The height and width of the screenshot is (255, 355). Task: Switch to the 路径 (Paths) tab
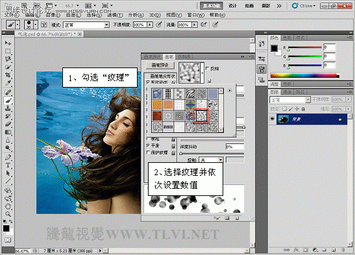tap(300, 92)
